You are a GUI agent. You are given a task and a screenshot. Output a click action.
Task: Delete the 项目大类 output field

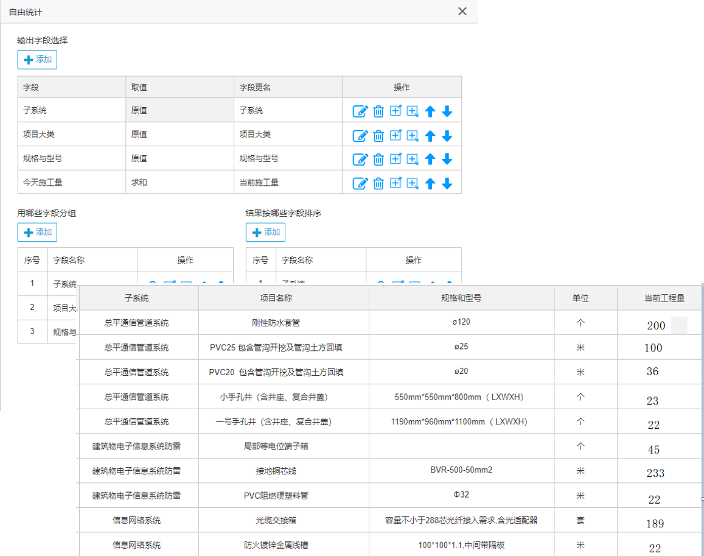(x=378, y=135)
